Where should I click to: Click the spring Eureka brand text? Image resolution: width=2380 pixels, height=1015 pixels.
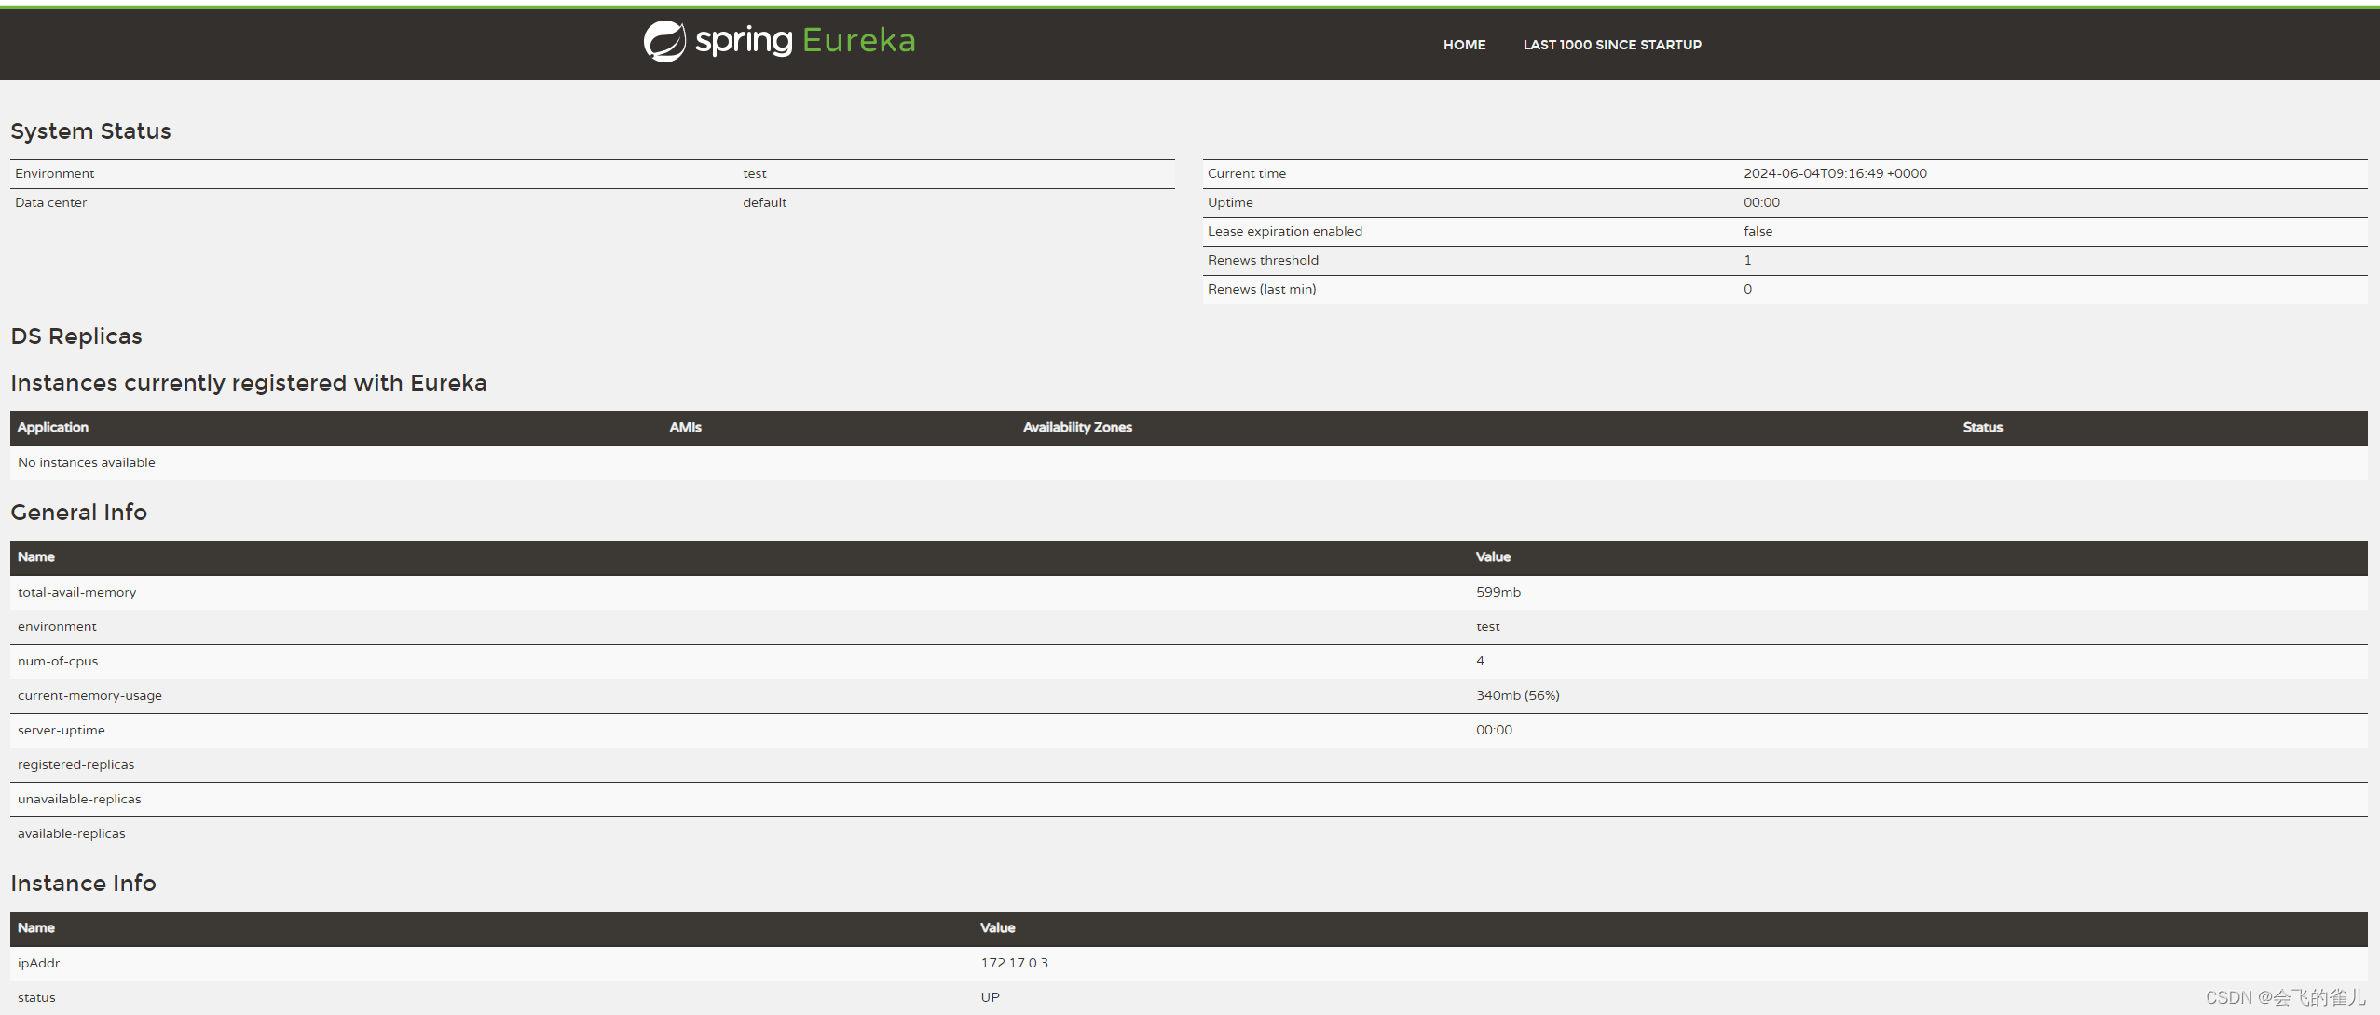tap(805, 41)
